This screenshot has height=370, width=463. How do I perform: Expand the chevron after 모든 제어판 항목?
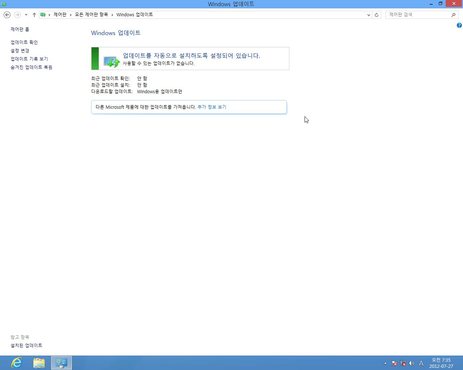[x=112, y=15]
